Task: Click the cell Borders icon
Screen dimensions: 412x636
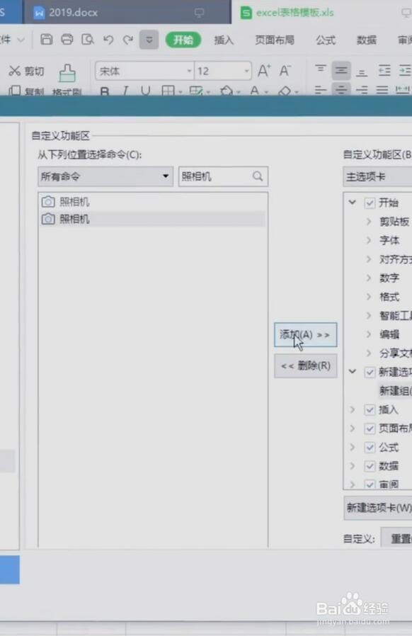Action: [x=168, y=91]
